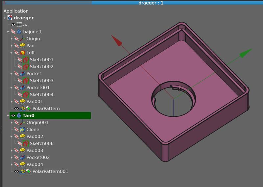Image resolution: width=263 pixels, height=187 pixels.
Task: Click the fan0 body icon
Action: (19, 115)
